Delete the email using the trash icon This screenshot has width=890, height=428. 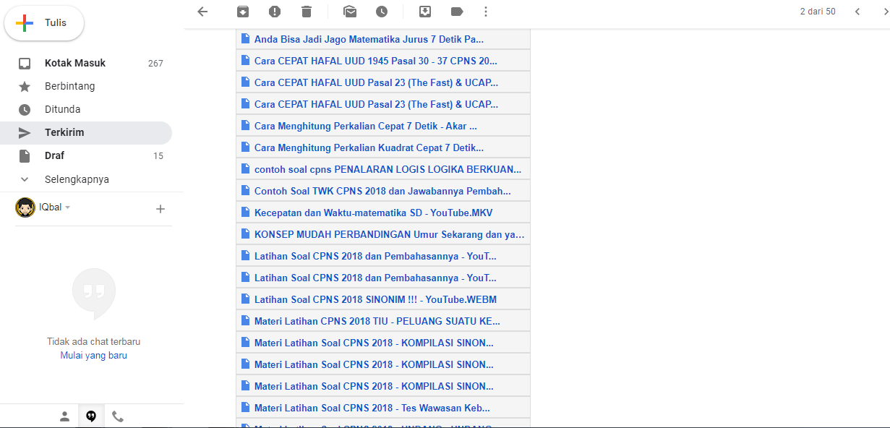tap(307, 12)
